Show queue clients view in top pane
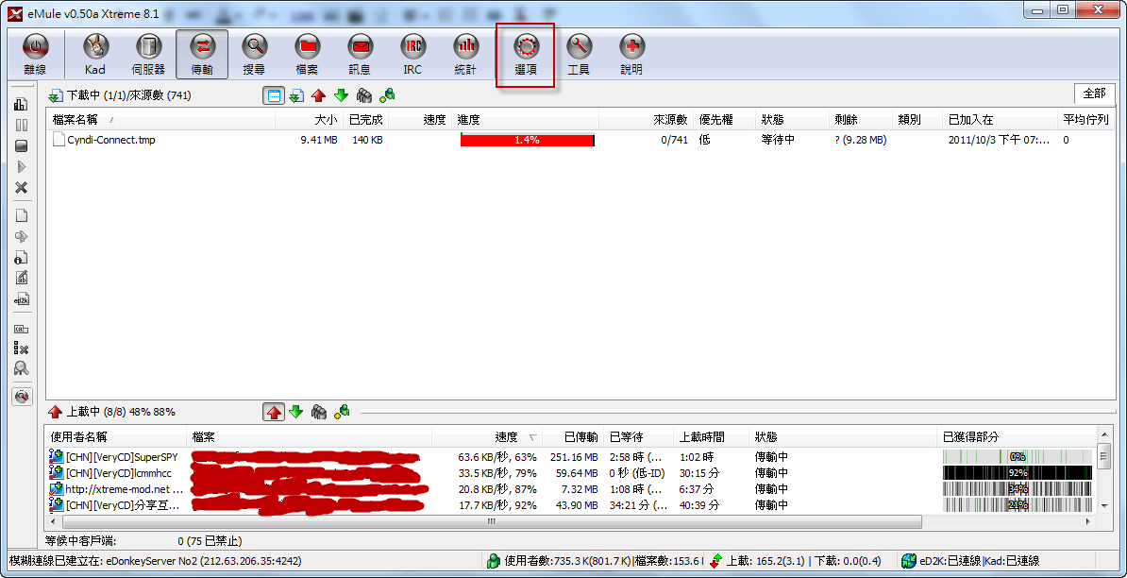 tap(364, 94)
